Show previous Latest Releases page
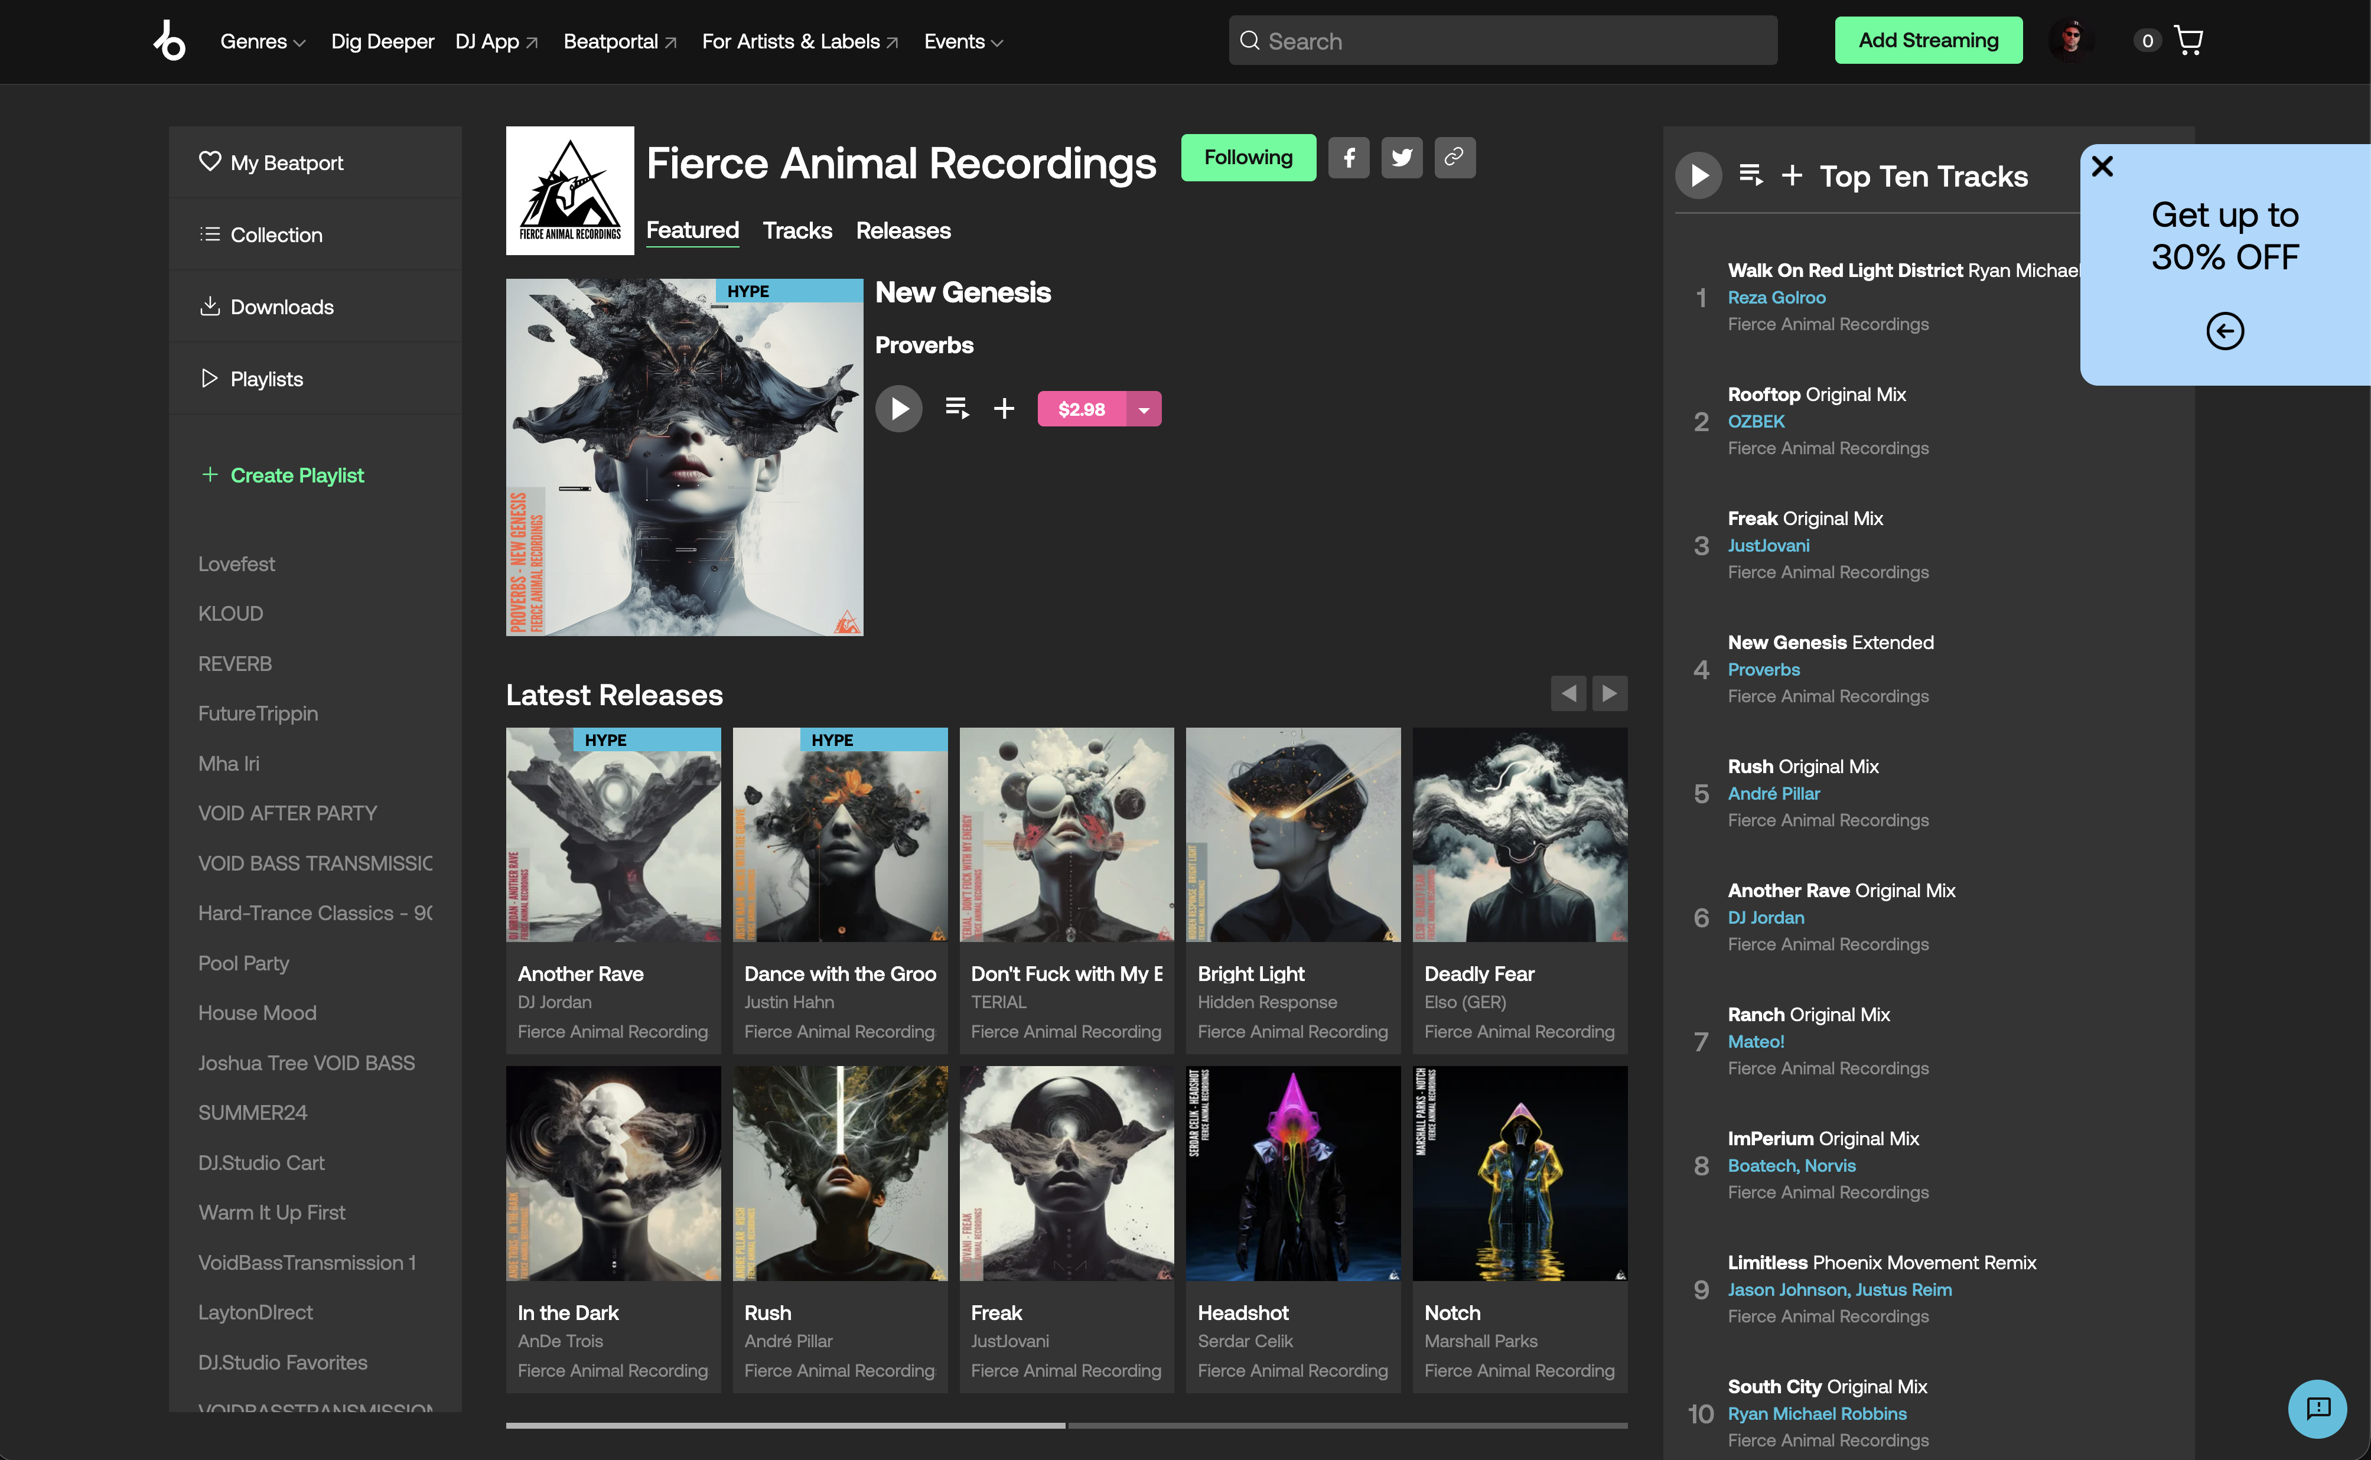 1568,693
